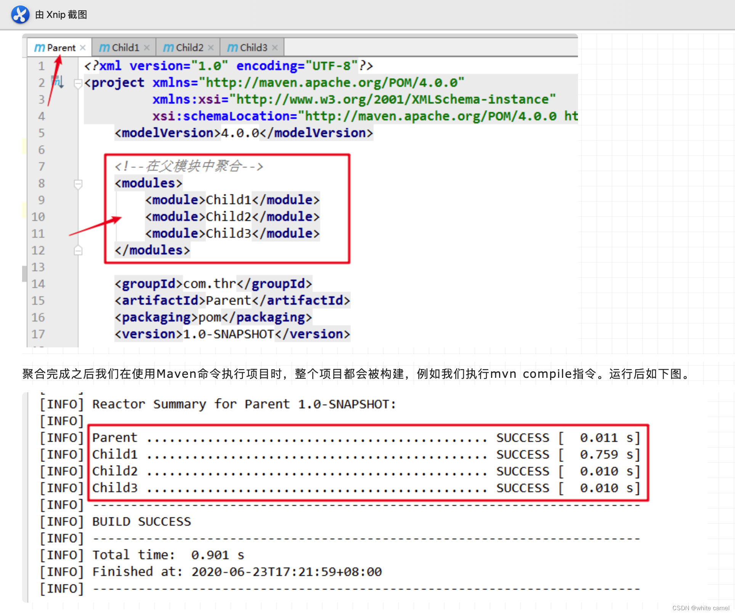Click the fold marker at closing modules tag
Viewport: 735px width, 614px height.
[x=78, y=251]
